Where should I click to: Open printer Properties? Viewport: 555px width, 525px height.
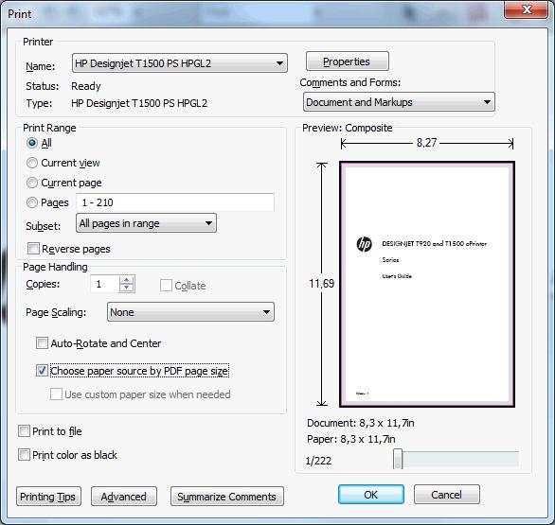(x=348, y=61)
